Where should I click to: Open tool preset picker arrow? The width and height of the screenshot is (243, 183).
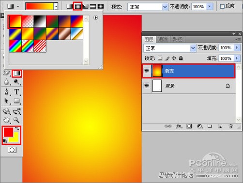tap(18, 6)
